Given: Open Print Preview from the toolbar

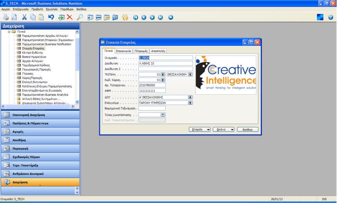Looking at the screenshot, I should tap(14, 17).
